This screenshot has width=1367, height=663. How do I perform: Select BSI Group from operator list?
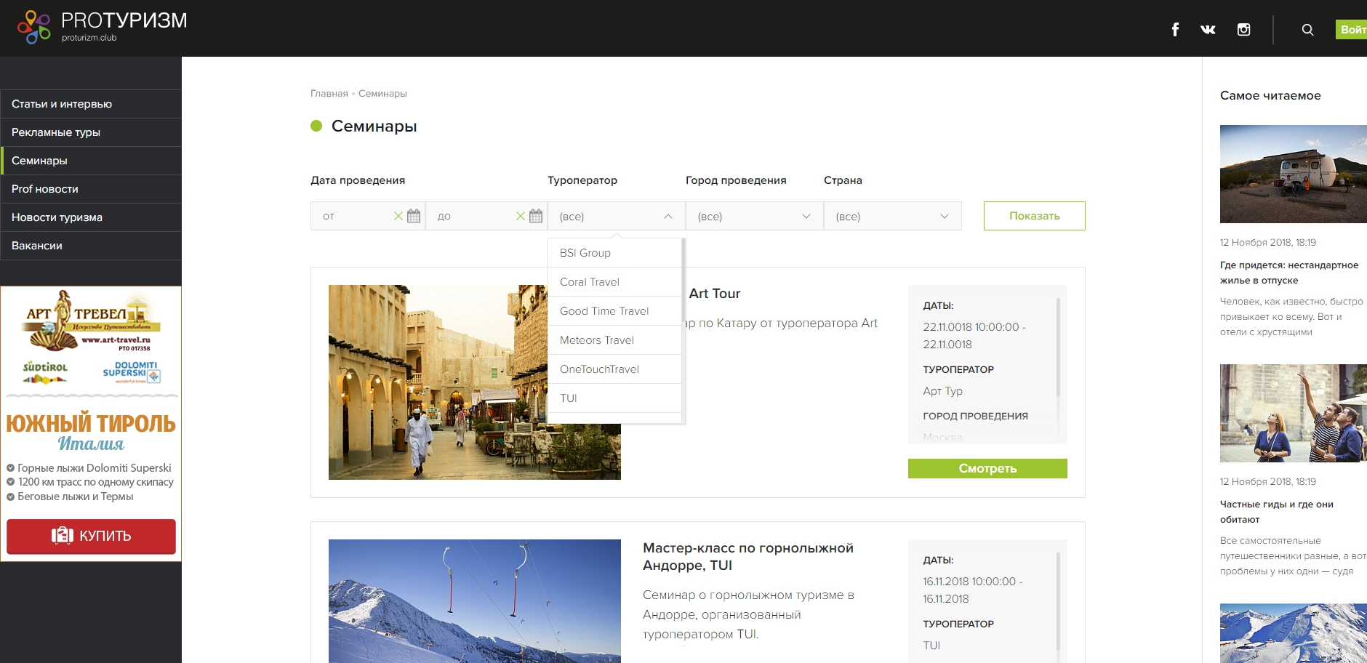click(x=614, y=253)
